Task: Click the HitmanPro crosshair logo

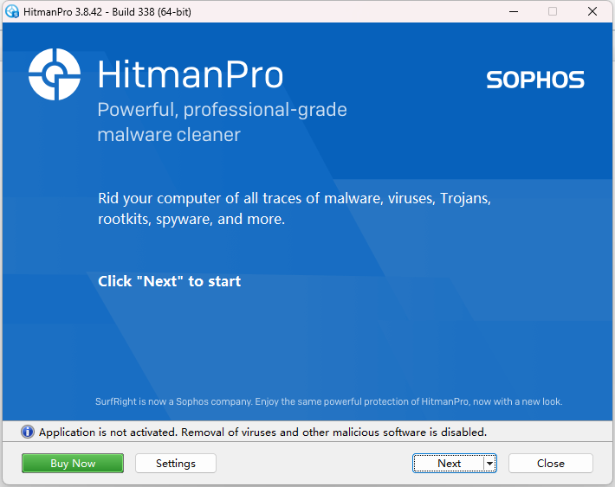Action: [x=55, y=74]
